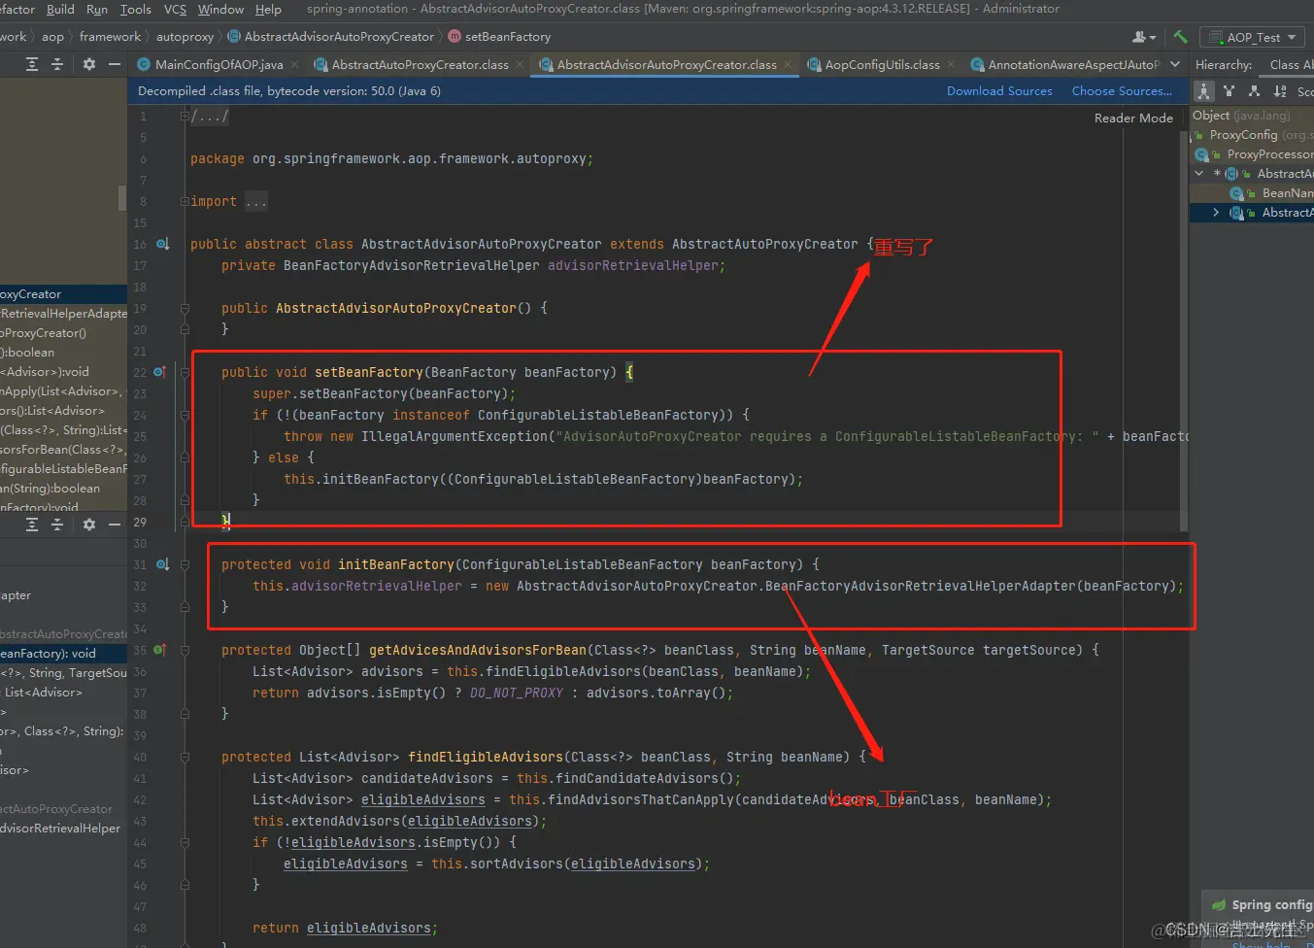Show hidden editor tabs dropdown
This screenshot has height=948, width=1314.
point(1175,64)
